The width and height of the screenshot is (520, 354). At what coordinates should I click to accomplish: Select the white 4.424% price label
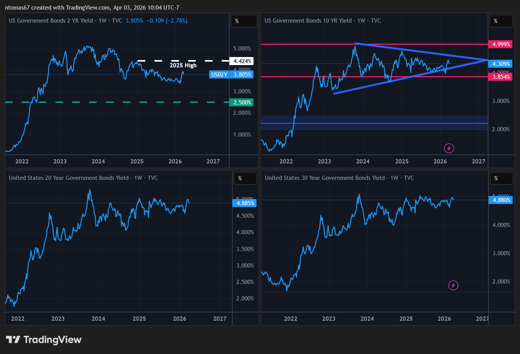click(242, 61)
